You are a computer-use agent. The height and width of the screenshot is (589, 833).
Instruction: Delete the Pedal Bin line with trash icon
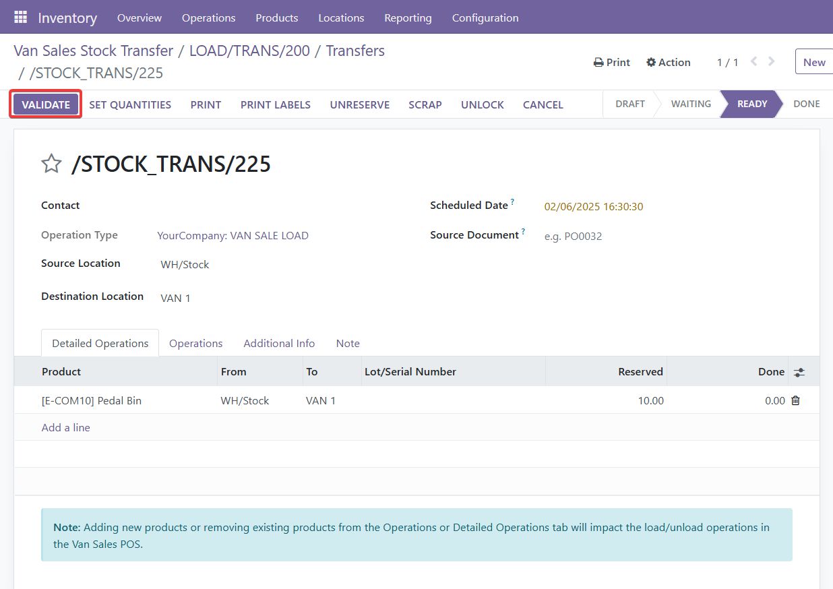[795, 400]
